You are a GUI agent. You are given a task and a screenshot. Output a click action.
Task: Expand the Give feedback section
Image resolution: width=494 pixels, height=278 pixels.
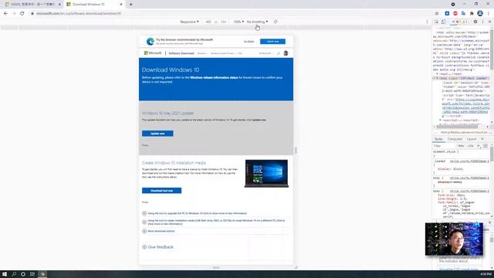tap(157, 247)
